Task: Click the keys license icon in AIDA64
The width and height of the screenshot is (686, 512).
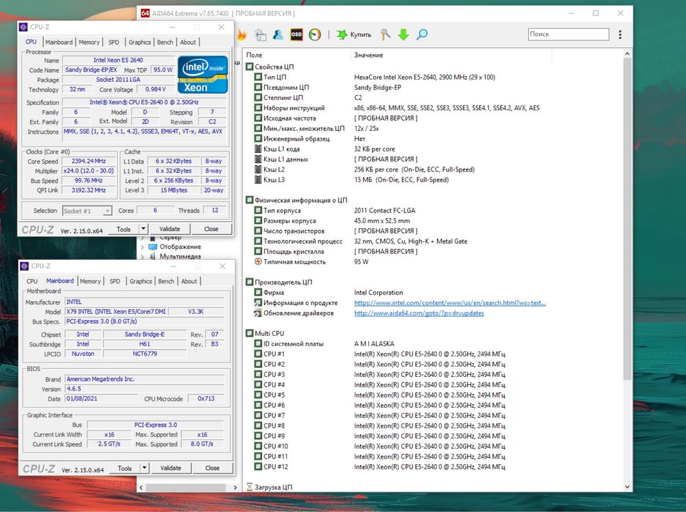Action: [385, 34]
